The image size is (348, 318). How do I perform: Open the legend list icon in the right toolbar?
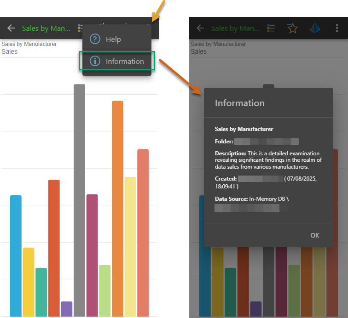coord(271,28)
